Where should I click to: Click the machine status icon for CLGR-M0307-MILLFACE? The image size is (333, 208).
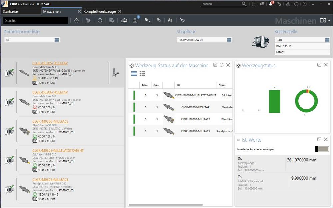coord(9,189)
